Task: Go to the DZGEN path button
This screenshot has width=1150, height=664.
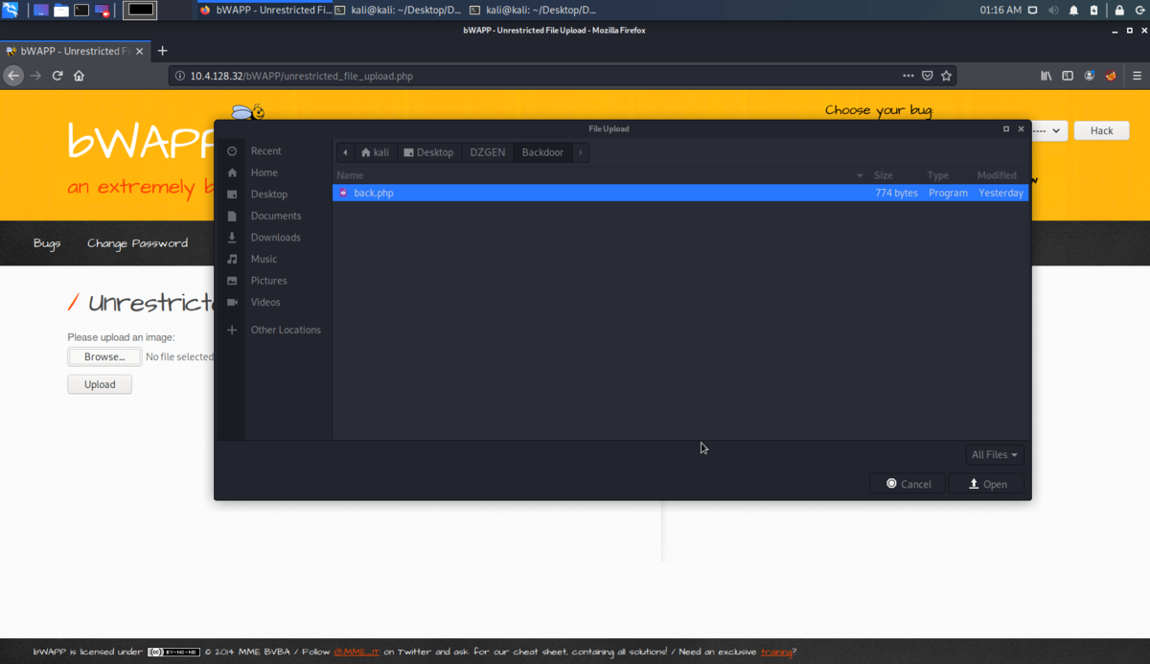Action: (x=488, y=152)
